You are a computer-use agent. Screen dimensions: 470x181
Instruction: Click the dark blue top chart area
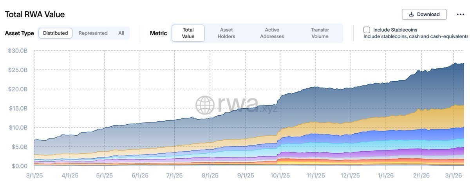pos(352,102)
